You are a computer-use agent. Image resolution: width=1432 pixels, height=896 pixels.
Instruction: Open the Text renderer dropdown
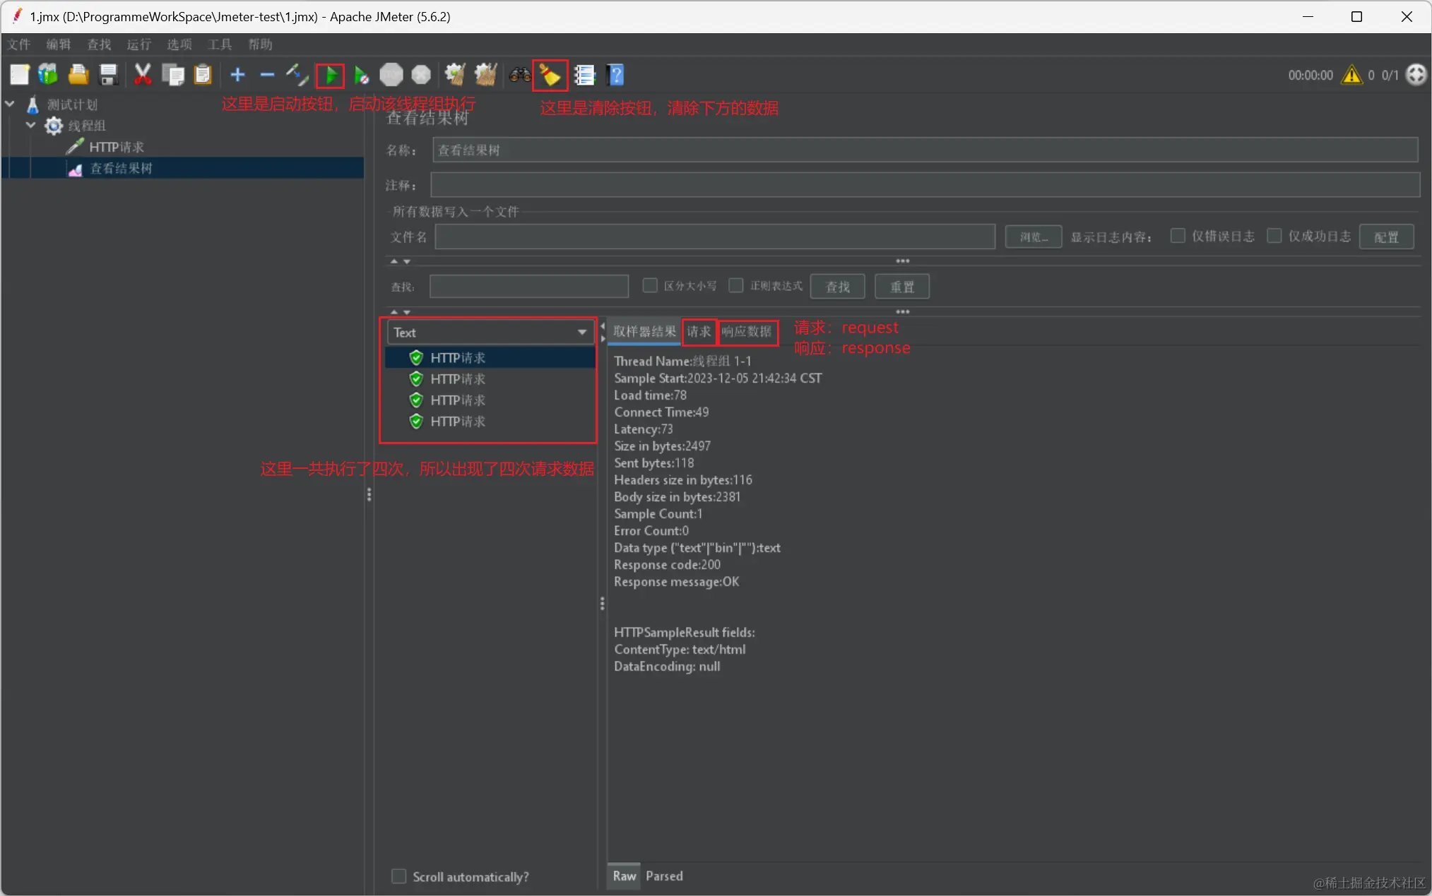(x=490, y=333)
